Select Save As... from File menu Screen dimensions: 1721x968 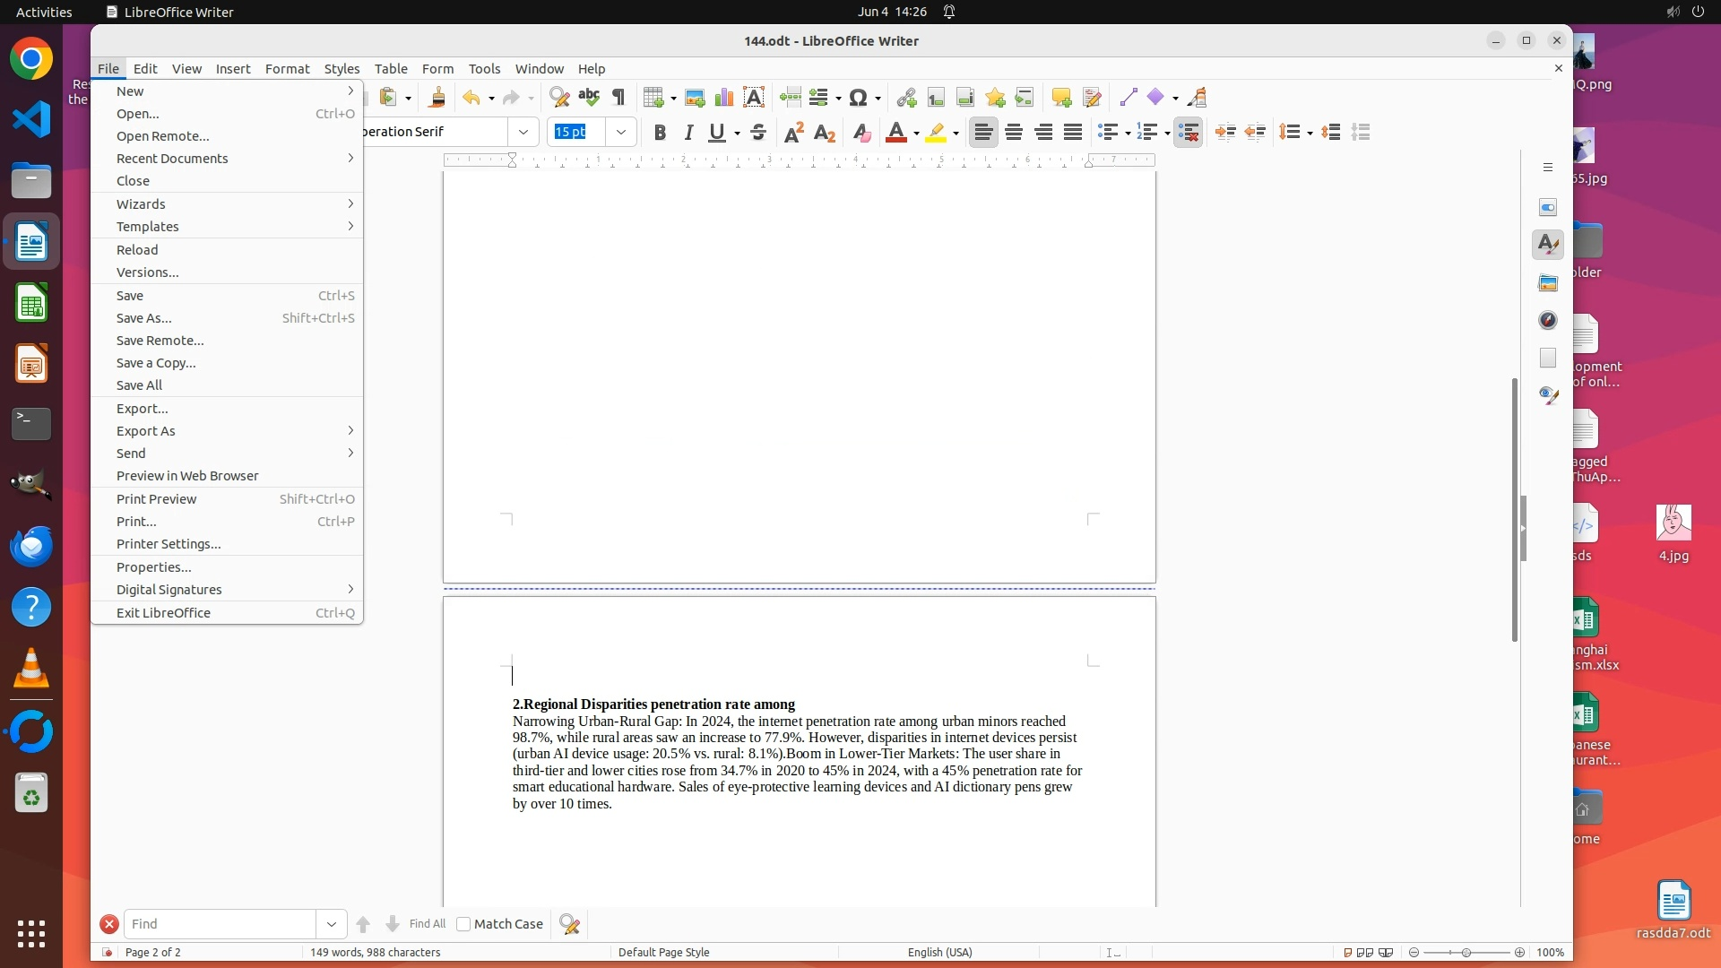(x=144, y=318)
